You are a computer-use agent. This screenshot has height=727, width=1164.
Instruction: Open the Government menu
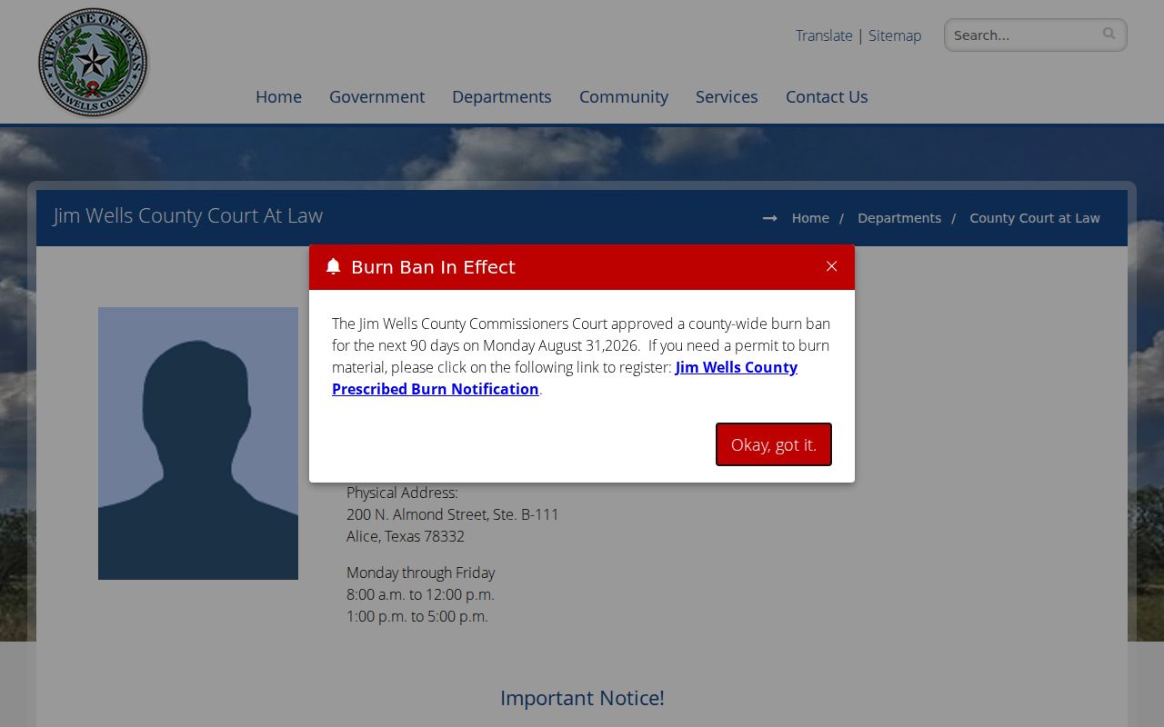coord(376,96)
